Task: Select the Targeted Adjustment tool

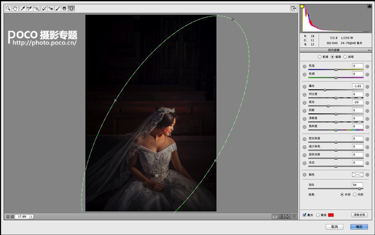Action: (x=37, y=8)
